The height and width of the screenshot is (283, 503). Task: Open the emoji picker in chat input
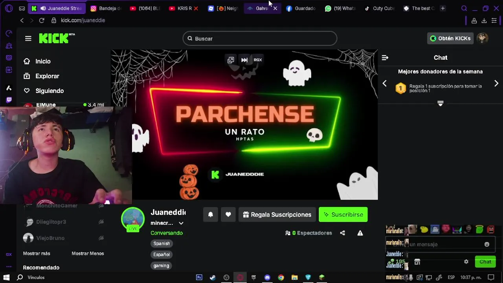click(487, 244)
